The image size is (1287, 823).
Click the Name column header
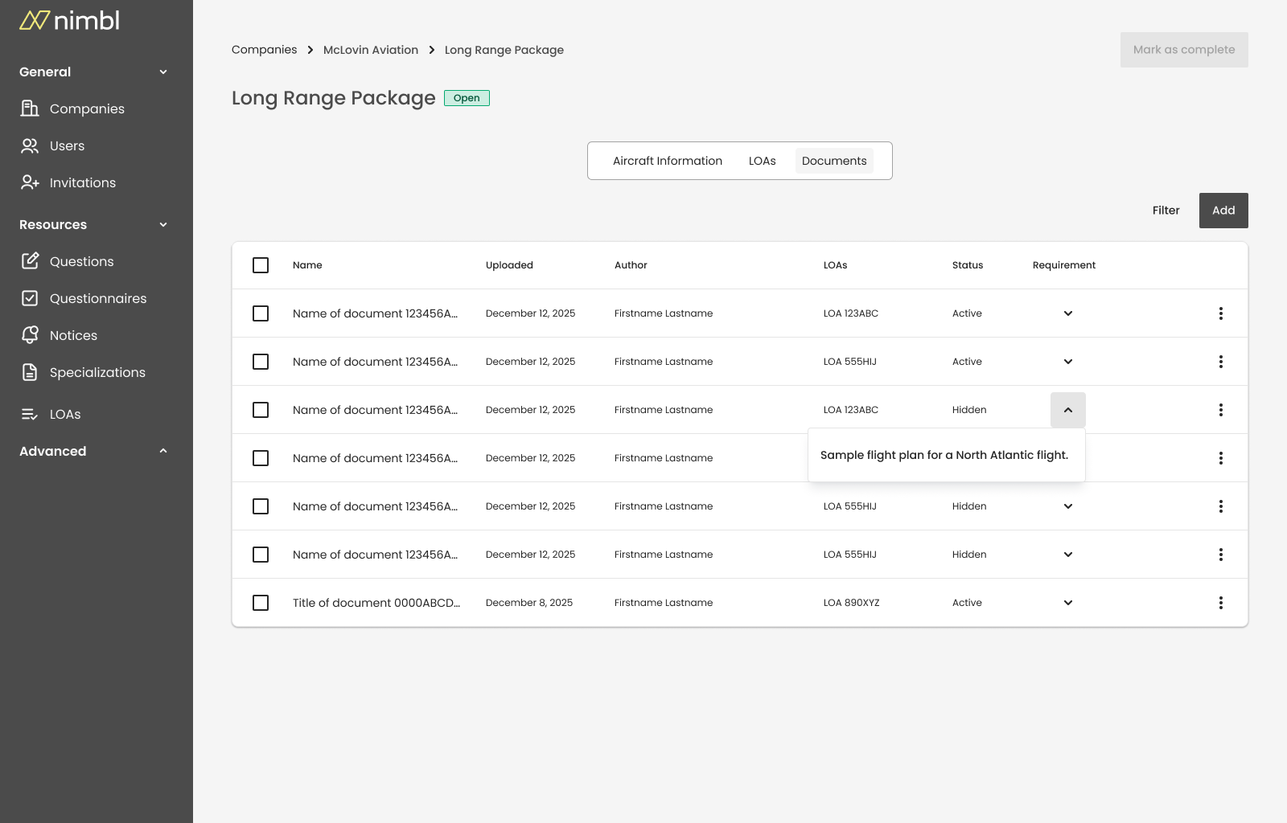(307, 265)
